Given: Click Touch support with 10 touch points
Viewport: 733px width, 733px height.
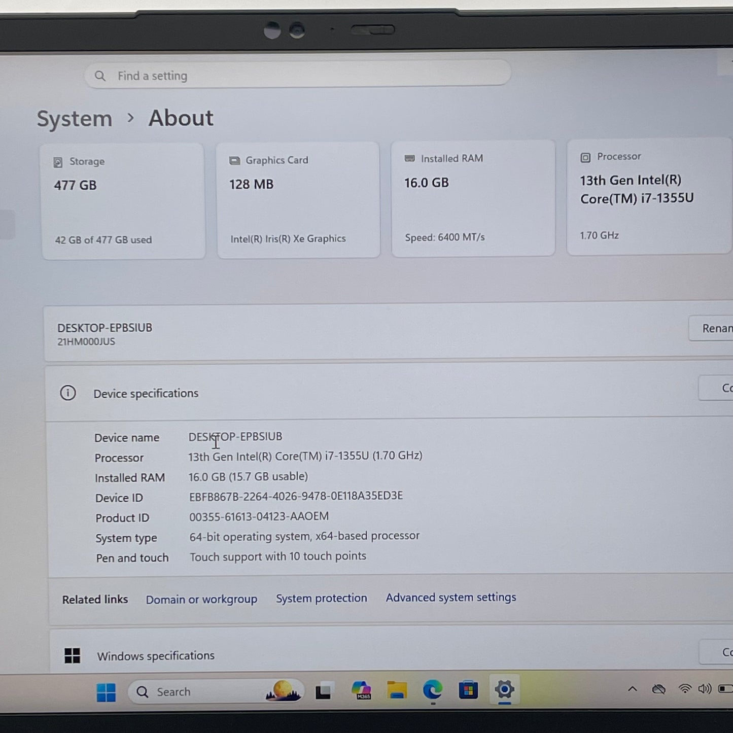Looking at the screenshot, I should pos(278,556).
